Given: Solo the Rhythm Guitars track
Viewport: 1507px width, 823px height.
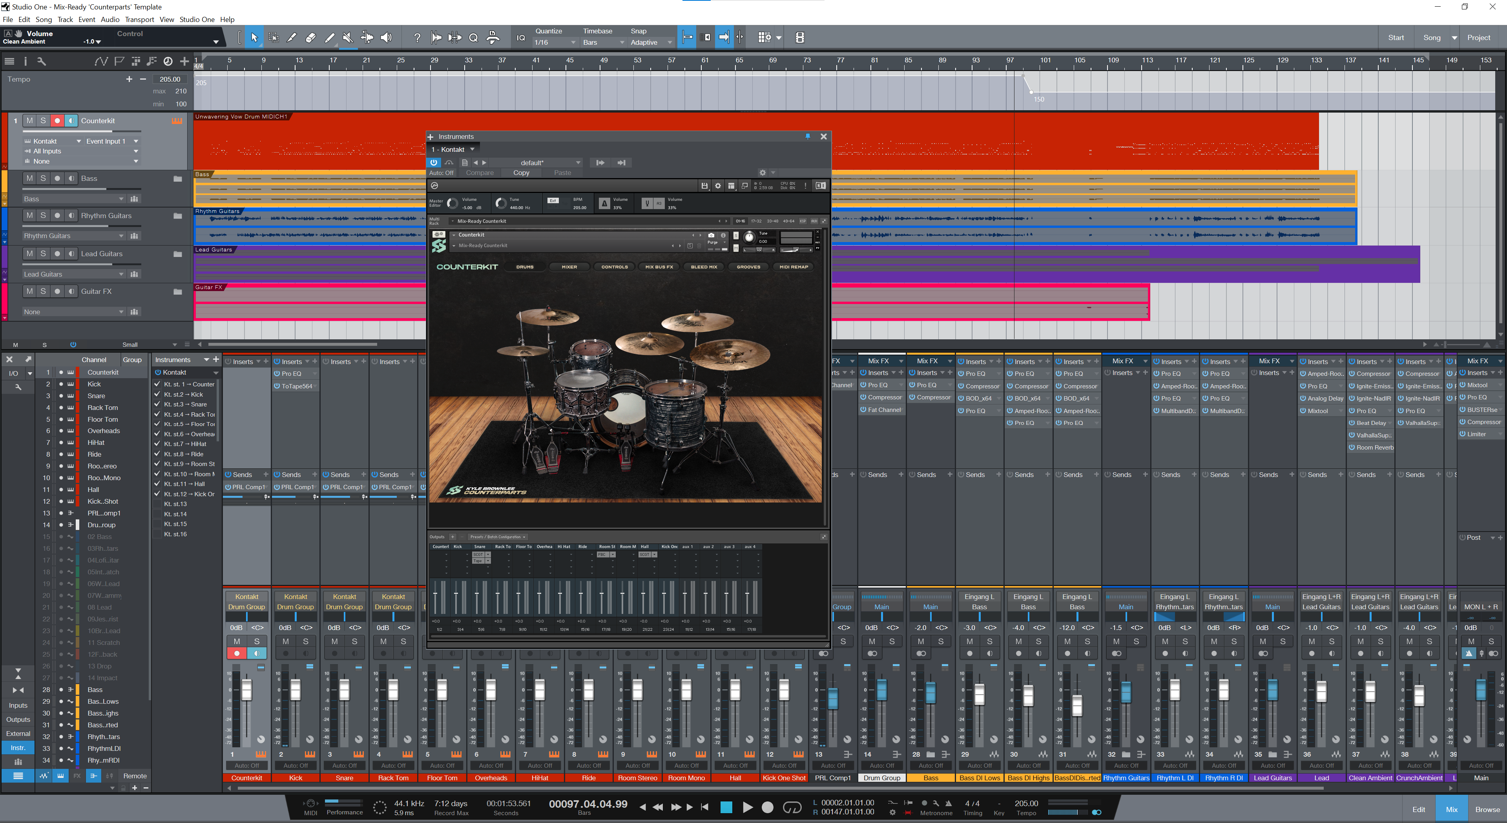Looking at the screenshot, I should 43,216.
